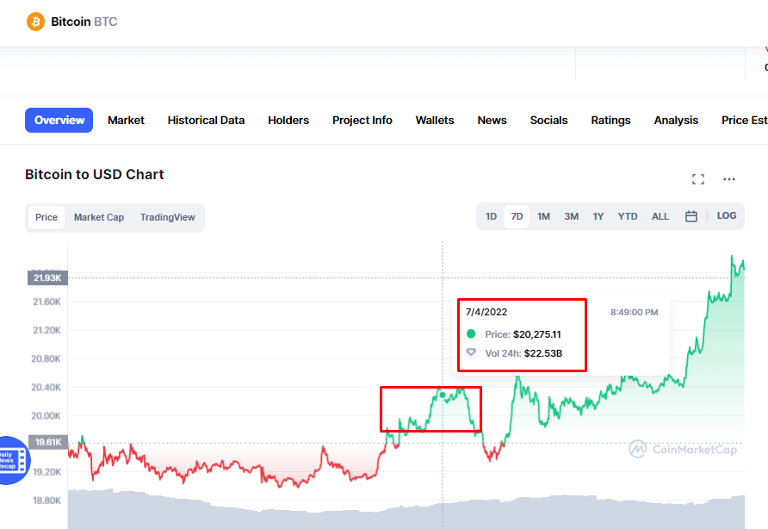Select the ALL time range

click(660, 217)
